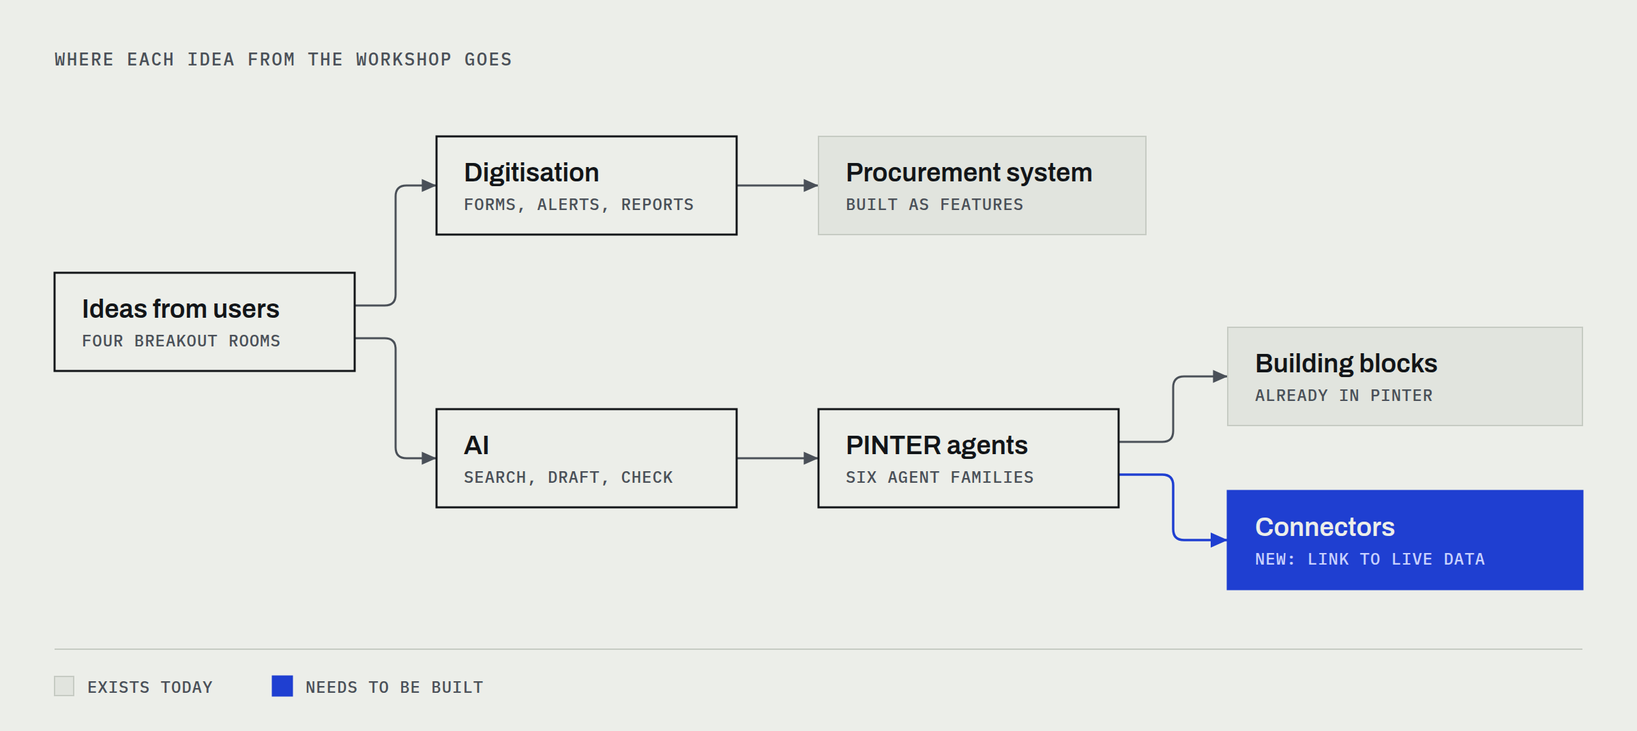Click the 'Ideas from users' box
Image resolution: width=1637 pixels, height=731 pixels.
coord(205,322)
